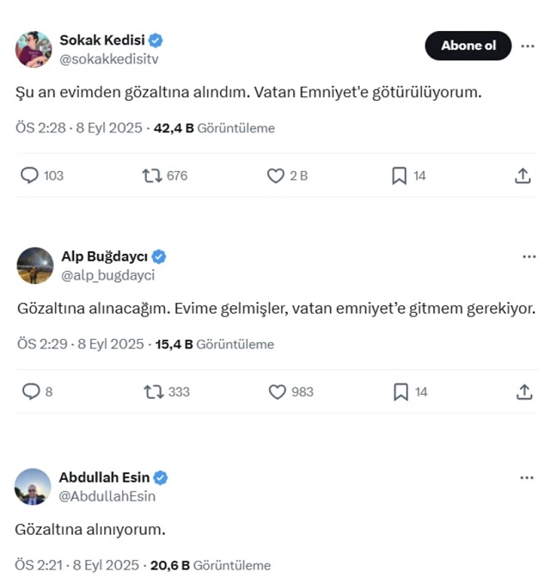550x584 pixels.
Task: Bookmark Sokak Kedisi's tweet
Action: 399,175
